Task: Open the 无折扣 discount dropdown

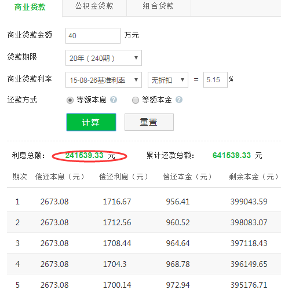Action: click(168, 80)
